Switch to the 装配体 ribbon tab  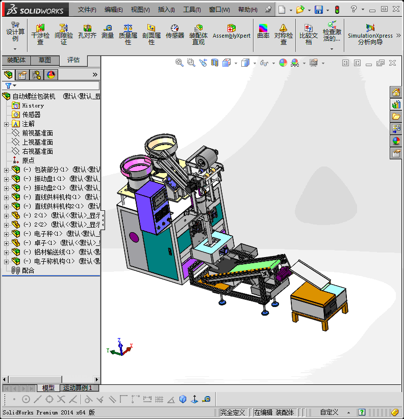click(16, 60)
